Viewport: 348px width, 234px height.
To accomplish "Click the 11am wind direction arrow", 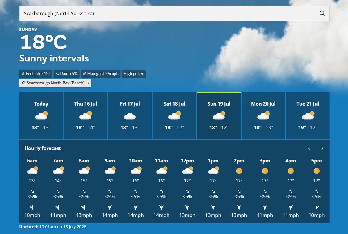I will click(161, 208).
